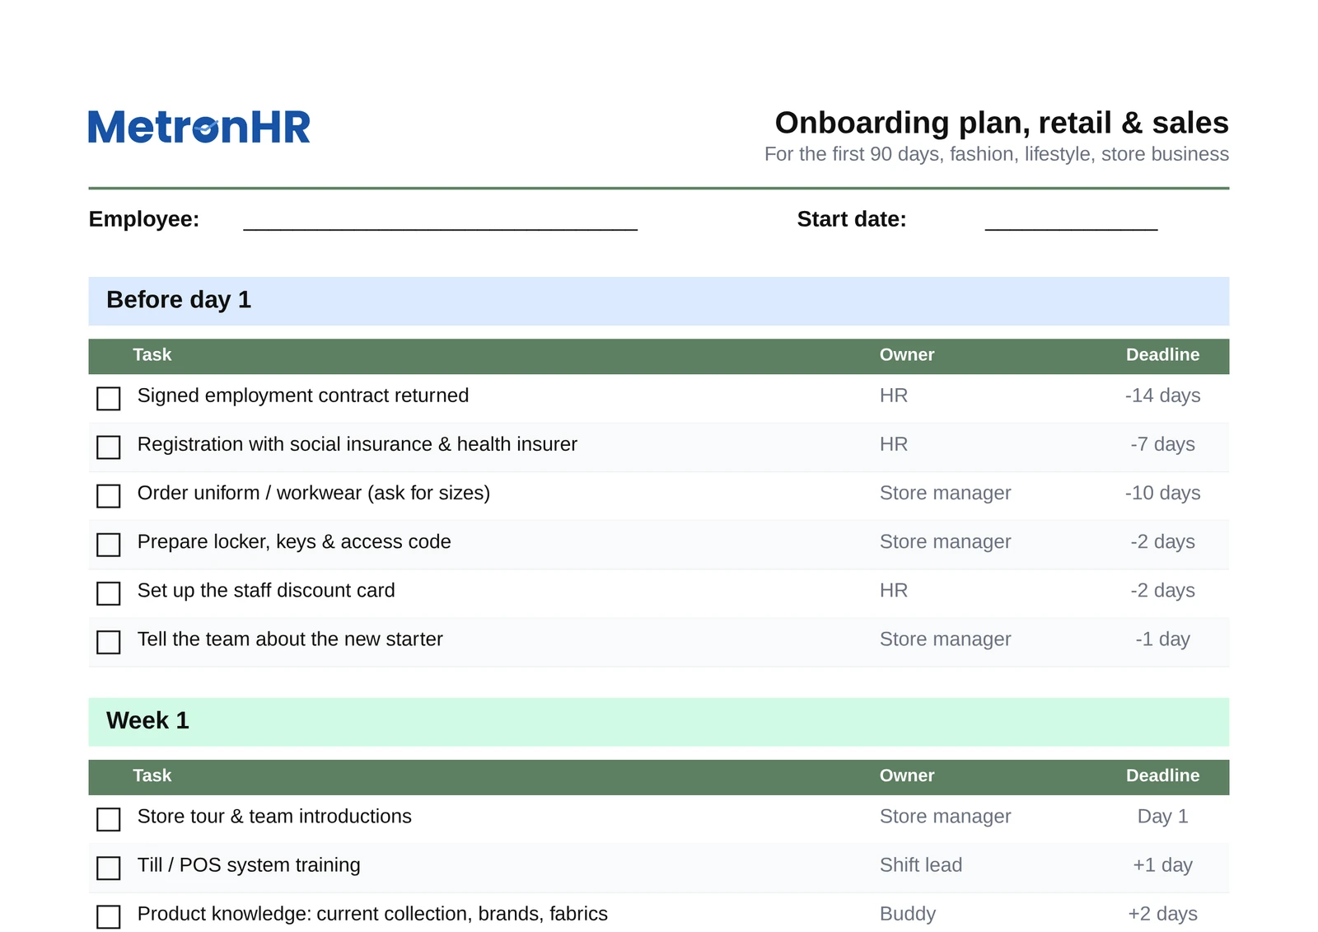
Task: Click the '-14 days' deadline cell
Action: pyautogui.click(x=1162, y=396)
